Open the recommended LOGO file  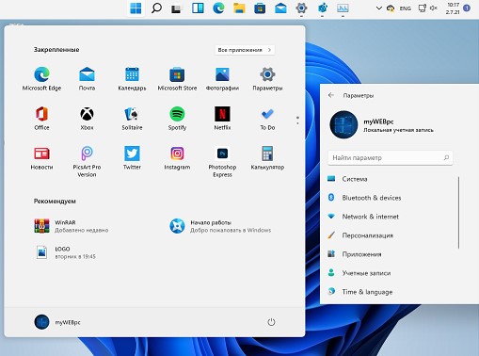pyautogui.click(x=65, y=252)
